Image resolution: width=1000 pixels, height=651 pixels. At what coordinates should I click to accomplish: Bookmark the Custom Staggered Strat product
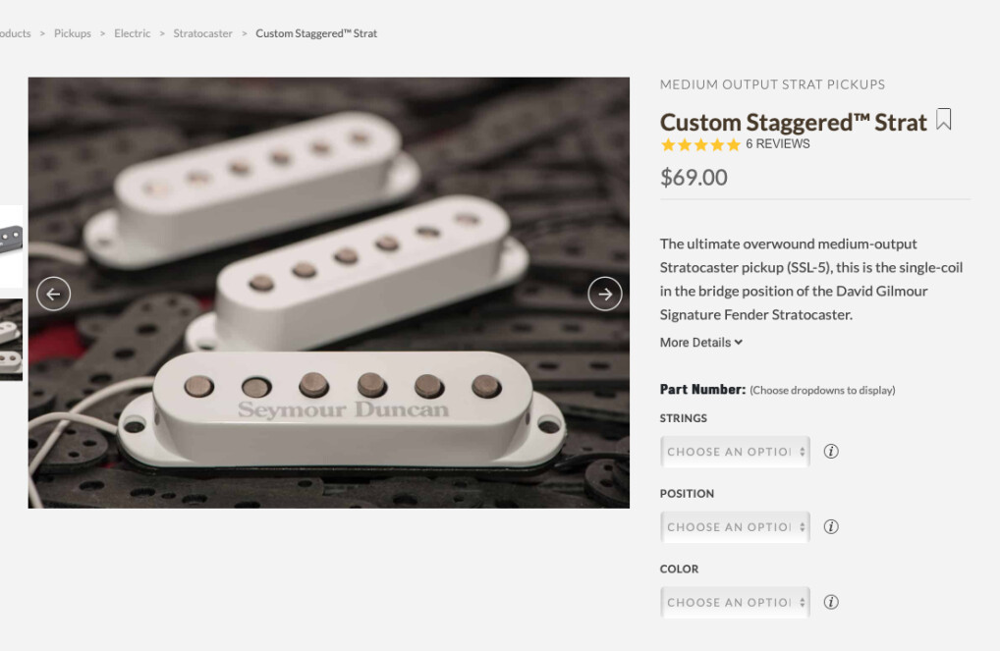pyautogui.click(x=944, y=120)
